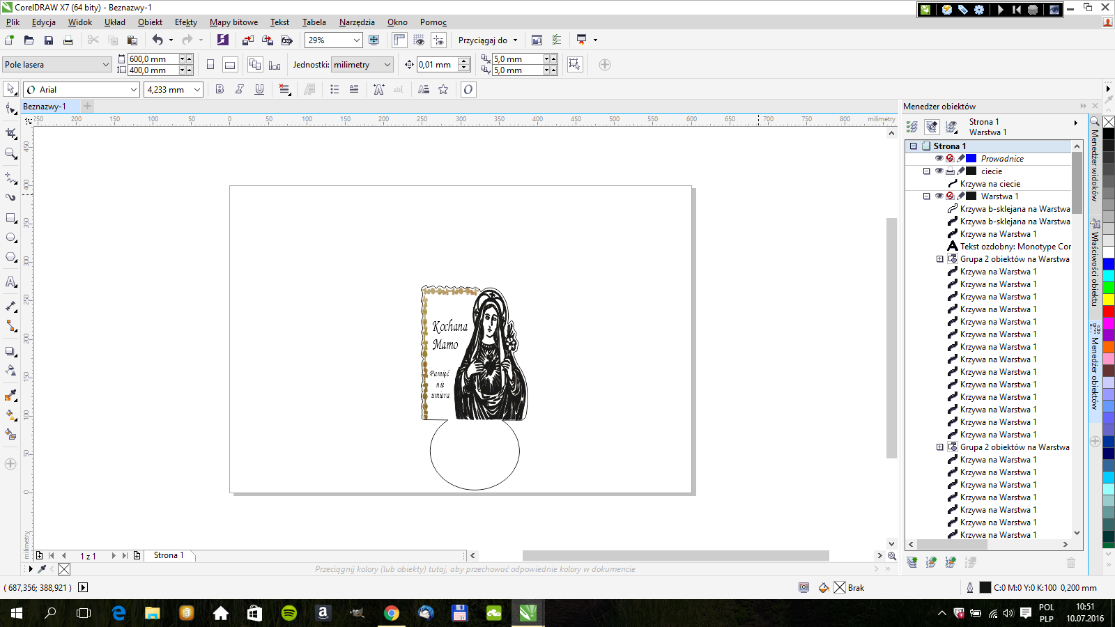Open the Efekty menu
Image resolution: width=1115 pixels, height=627 pixels.
tap(185, 22)
